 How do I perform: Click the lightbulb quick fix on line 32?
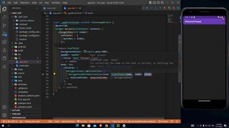click(54, 74)
